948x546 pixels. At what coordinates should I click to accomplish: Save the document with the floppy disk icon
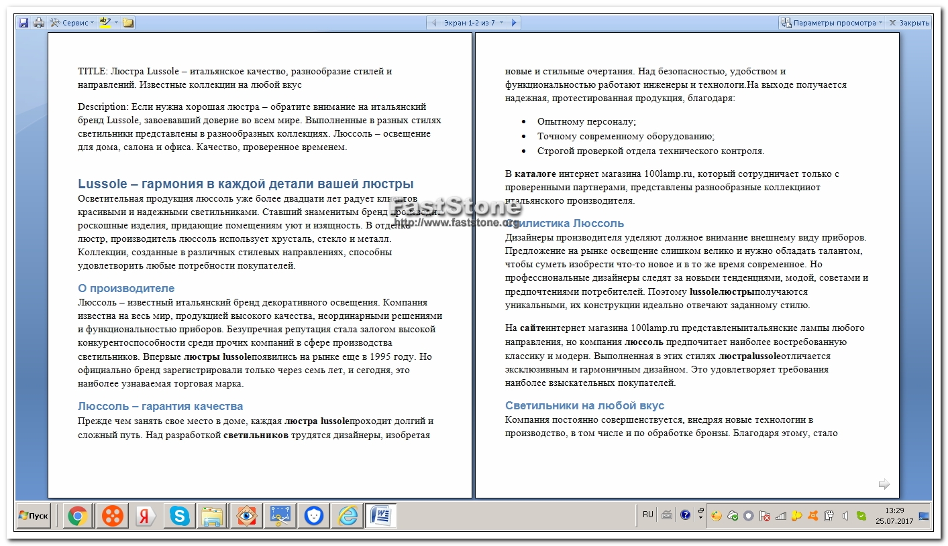[x=23, y=23]
